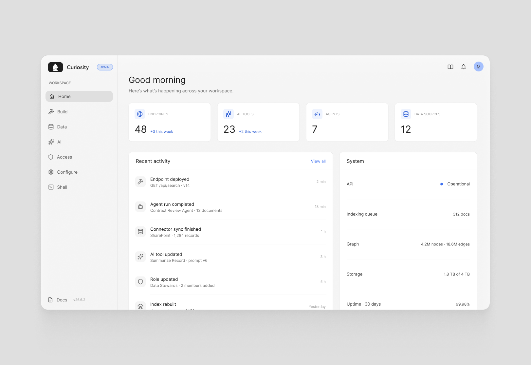Launch the Shell sidebar item
531x365 pixels.
pyautogui.click(x=79, y=187)
